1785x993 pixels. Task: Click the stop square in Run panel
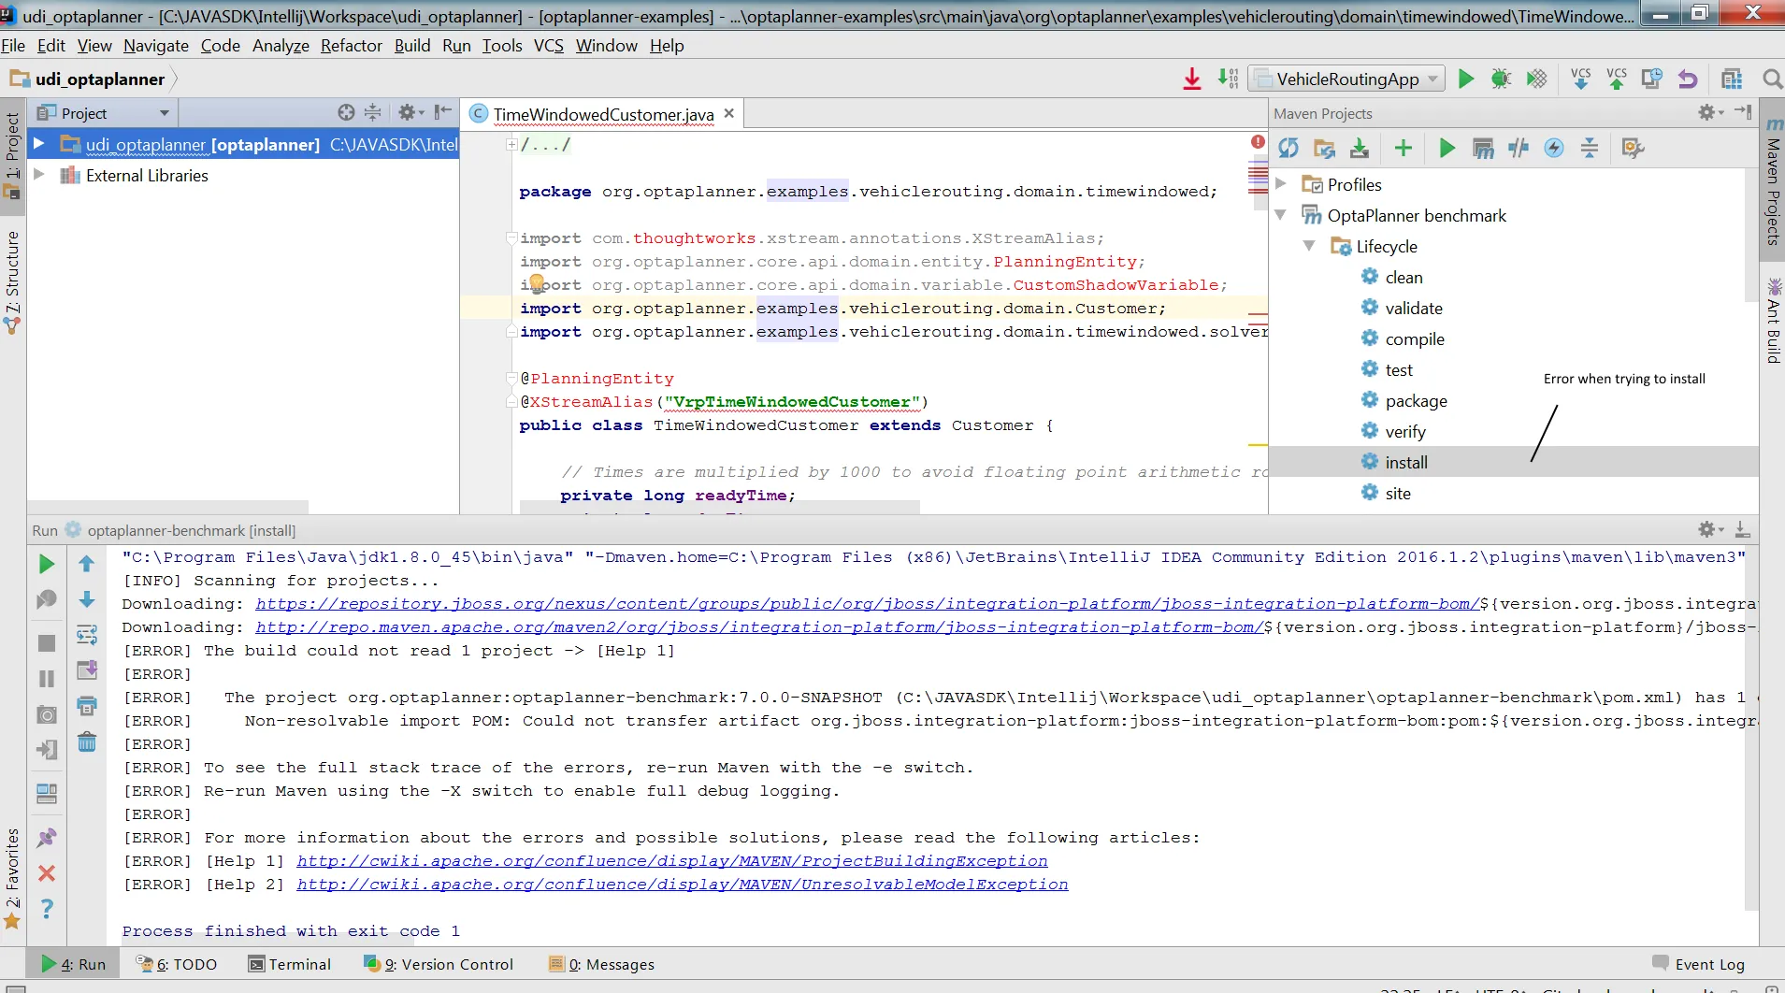click(47, 643)
